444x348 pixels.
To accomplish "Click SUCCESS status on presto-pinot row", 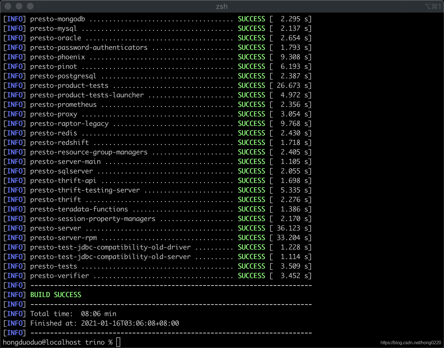I will (x=251, y=67).
